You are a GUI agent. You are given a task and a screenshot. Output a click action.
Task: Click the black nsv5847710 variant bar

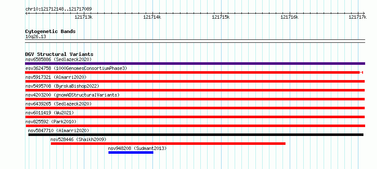[196, 135]
